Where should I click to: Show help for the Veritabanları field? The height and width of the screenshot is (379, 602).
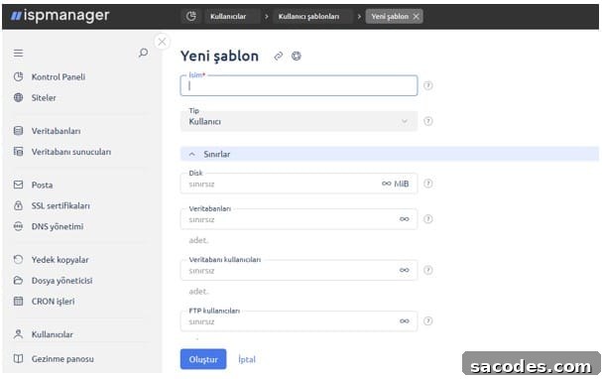pyautogui.click(x=428, y=219)
